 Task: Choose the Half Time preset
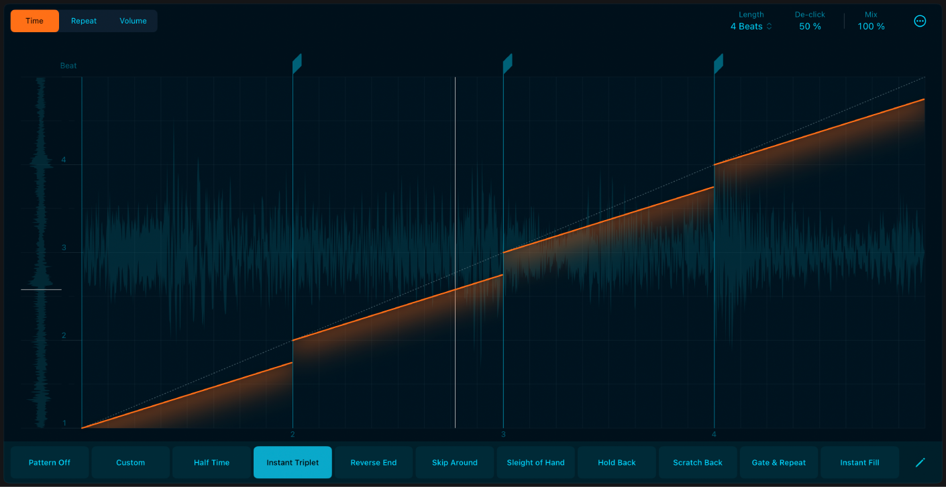click(211, 462)
